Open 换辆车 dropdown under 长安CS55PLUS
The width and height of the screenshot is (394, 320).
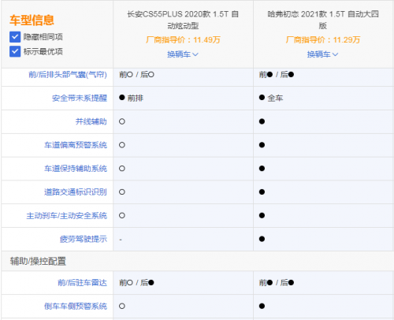pyautogui.click(x=183, y=54)
